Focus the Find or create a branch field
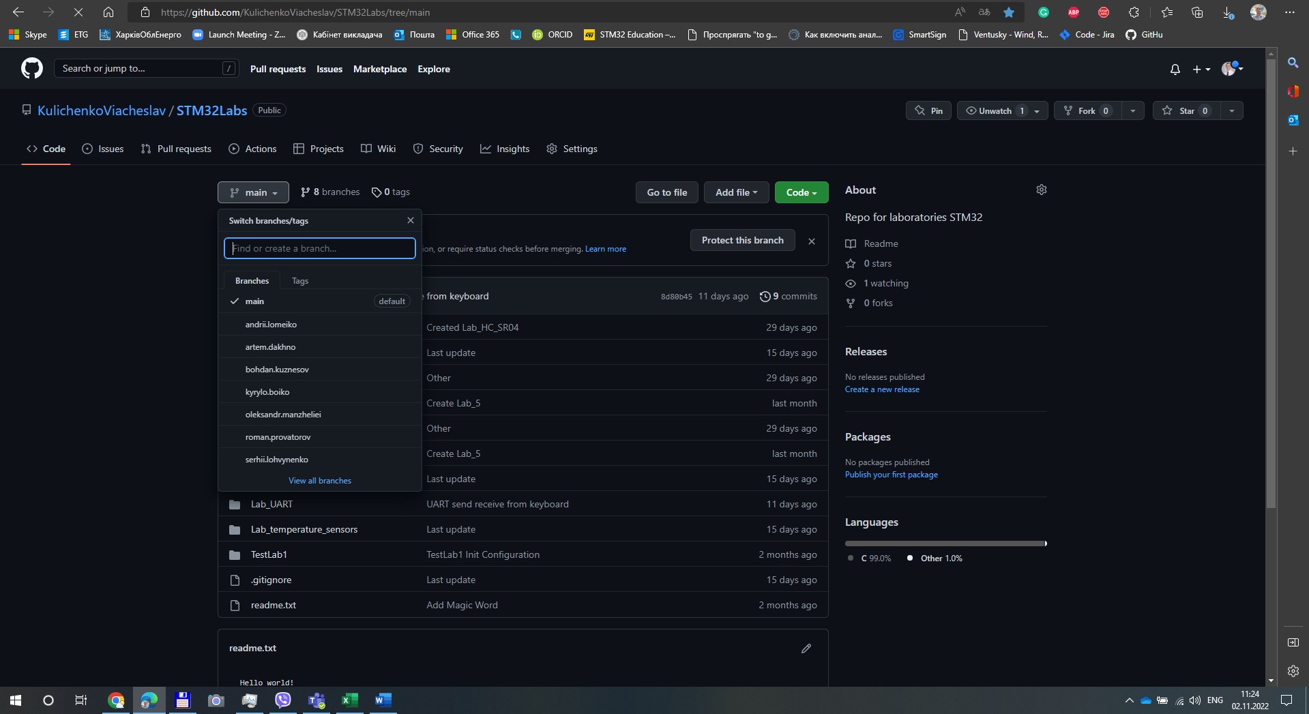 click(x=320, y=248)
